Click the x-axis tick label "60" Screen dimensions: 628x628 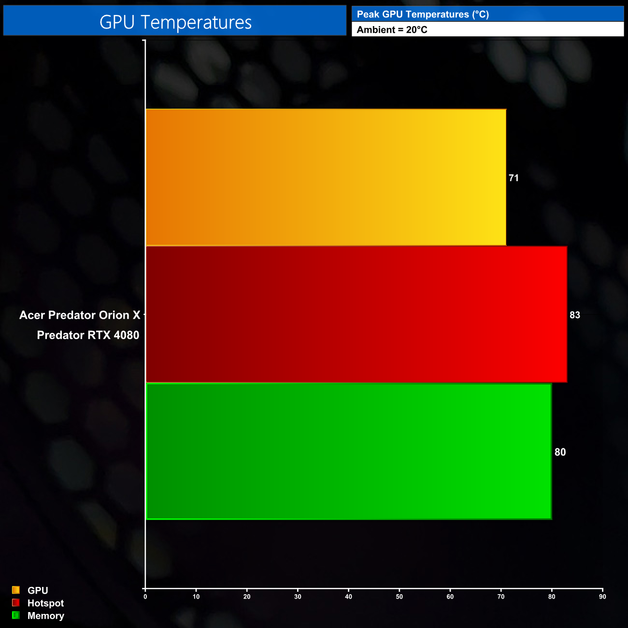tap(450, 597)
